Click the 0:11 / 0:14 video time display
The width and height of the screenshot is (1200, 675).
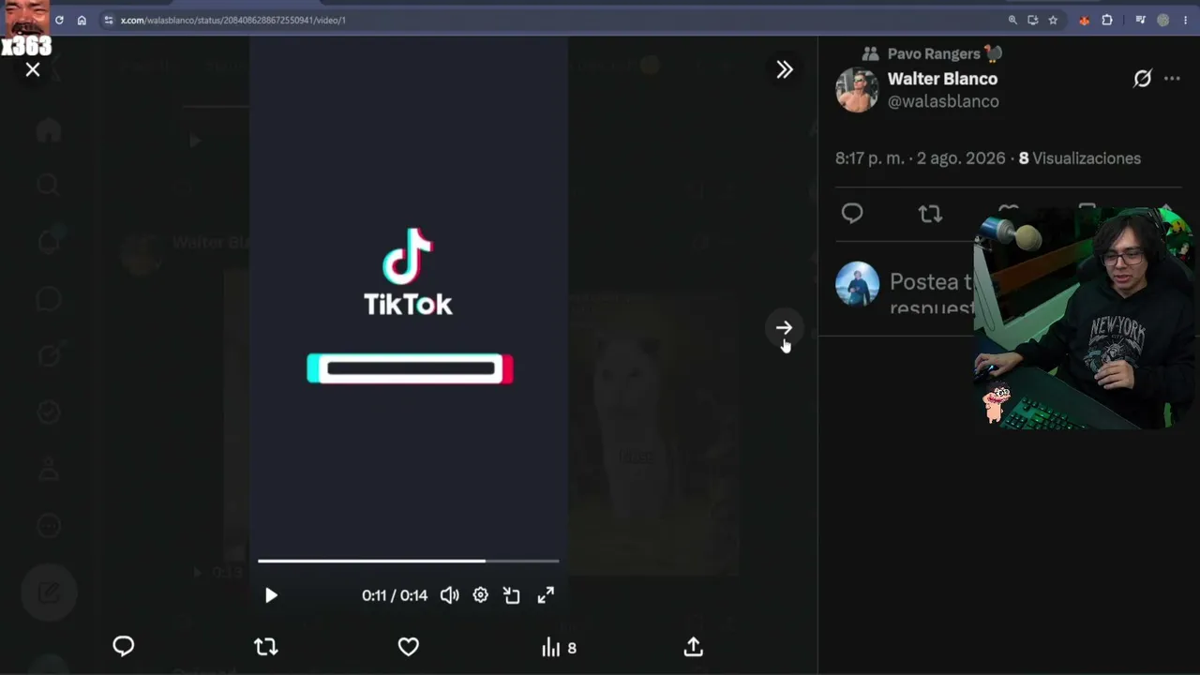[395, 595]
